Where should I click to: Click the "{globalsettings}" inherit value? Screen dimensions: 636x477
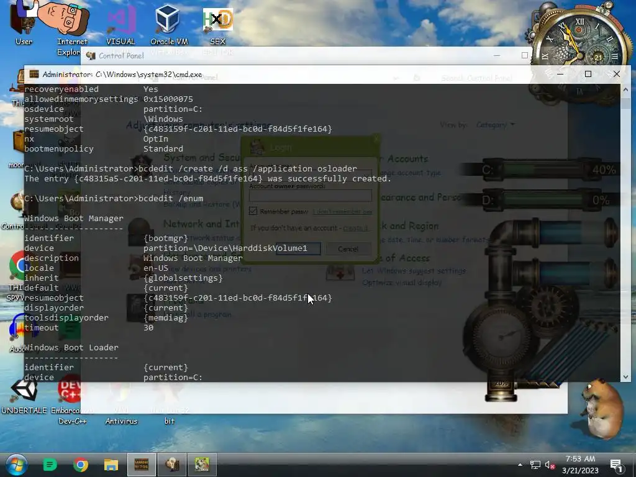183,278
